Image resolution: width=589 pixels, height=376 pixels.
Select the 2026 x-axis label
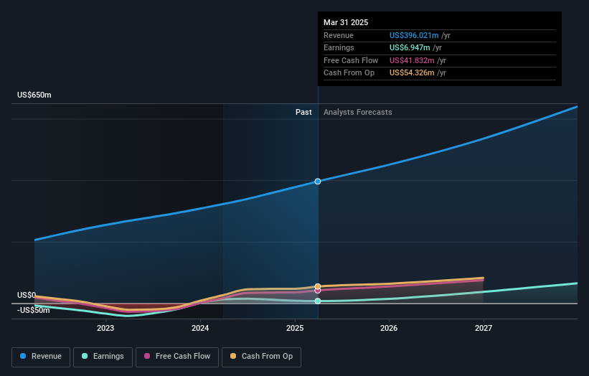(389, 328)
